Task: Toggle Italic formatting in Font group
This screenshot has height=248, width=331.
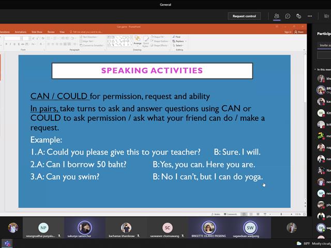Action: click(10, 44)
